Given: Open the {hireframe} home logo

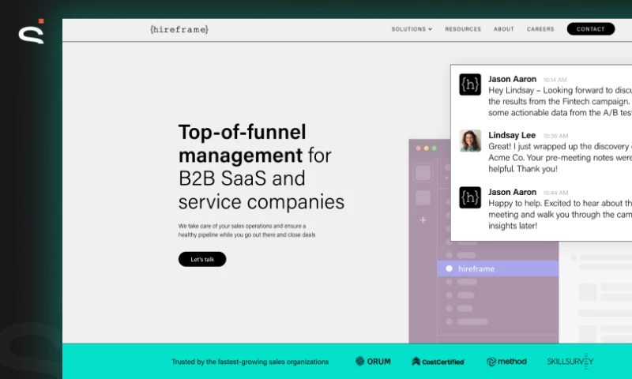Looking at the screenshot, I should tap(179, 29).
